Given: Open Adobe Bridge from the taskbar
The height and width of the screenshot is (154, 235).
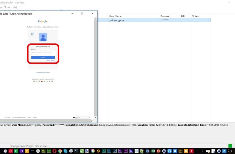Looking at the screenshot, I should click(180, 151).
